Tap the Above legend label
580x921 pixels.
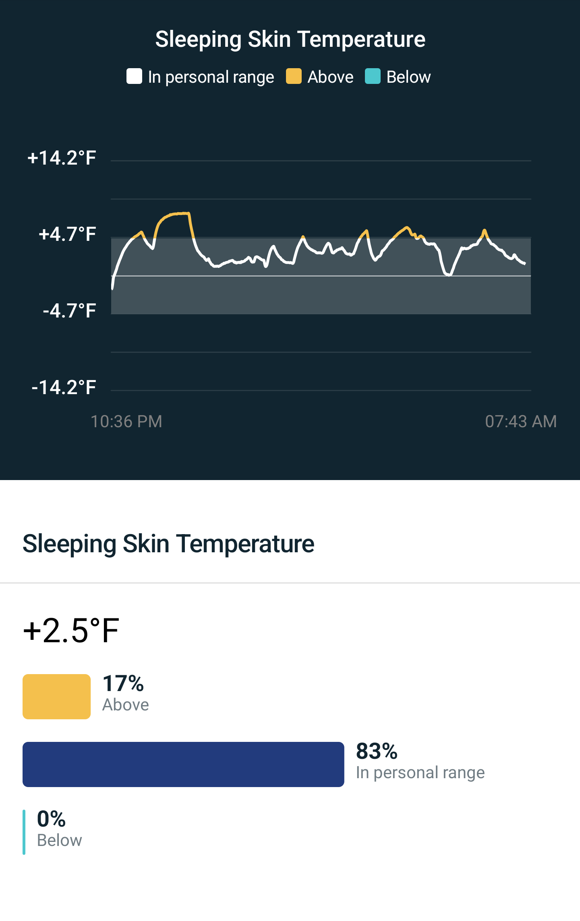click(330, 77)
